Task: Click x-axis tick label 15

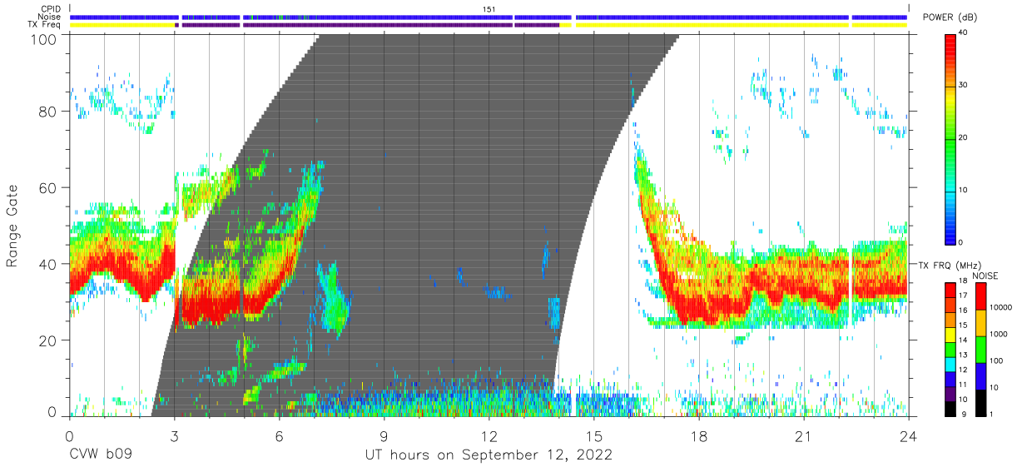Action: [593, 437]
